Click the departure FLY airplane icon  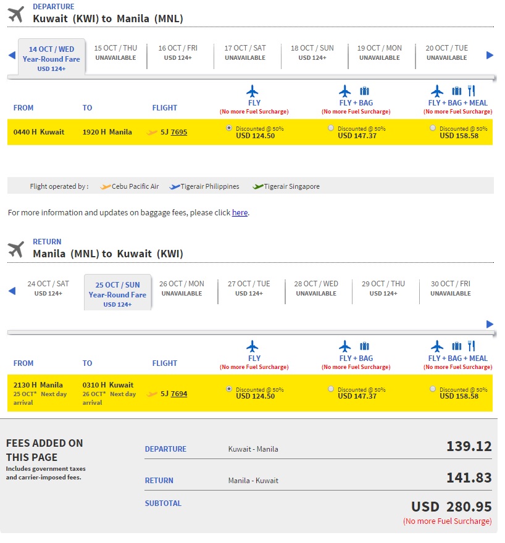pos(252,91)
